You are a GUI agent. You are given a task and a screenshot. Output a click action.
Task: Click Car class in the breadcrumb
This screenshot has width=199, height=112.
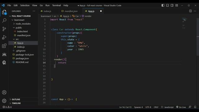(76, 16)
